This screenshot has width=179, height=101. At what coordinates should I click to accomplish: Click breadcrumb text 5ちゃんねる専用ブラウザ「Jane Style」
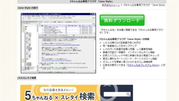144,5
